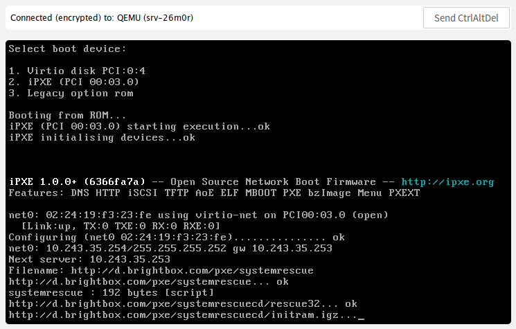The image size is (516, 329).
Task: Click the iPXE 1.0.0+ (6366fa7a) version text
Action: coord(77,182)
